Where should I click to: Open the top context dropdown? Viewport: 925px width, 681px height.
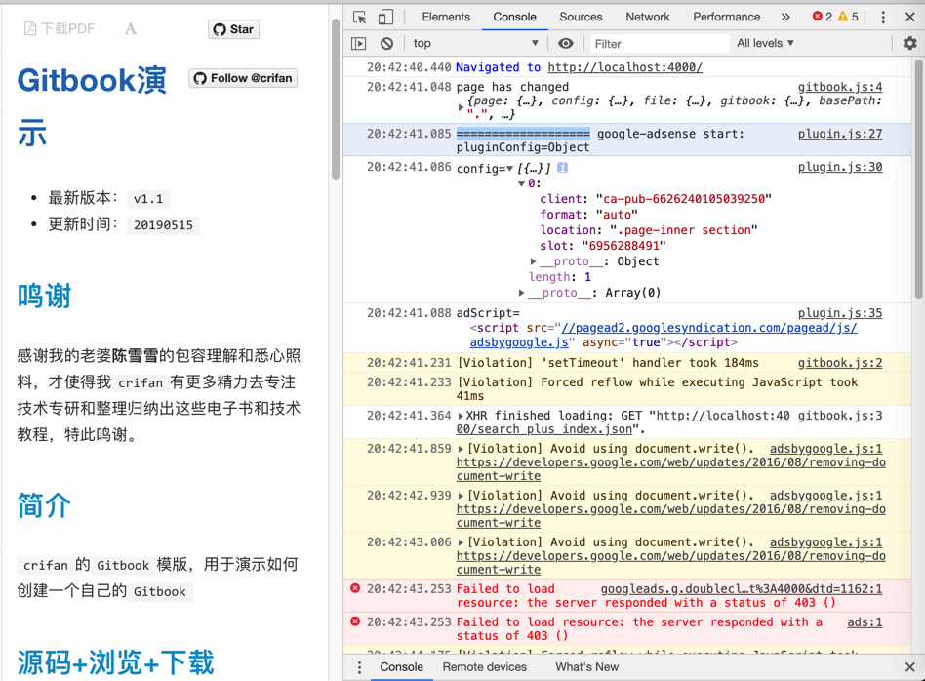pyautogui.click(x=475, y=43)
